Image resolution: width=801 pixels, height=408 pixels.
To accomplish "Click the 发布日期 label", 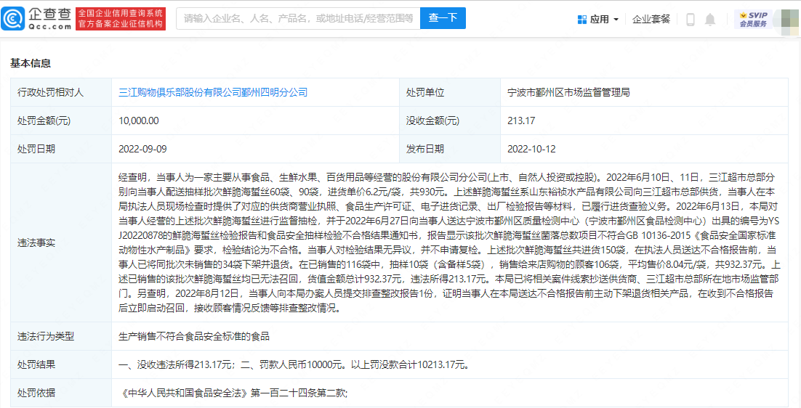I will pyautogui.click(x=425, y=149).
